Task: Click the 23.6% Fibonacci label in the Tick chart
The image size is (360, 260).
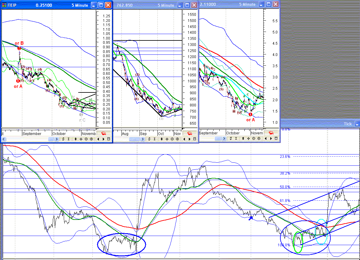Action: [x=285, y=157]
